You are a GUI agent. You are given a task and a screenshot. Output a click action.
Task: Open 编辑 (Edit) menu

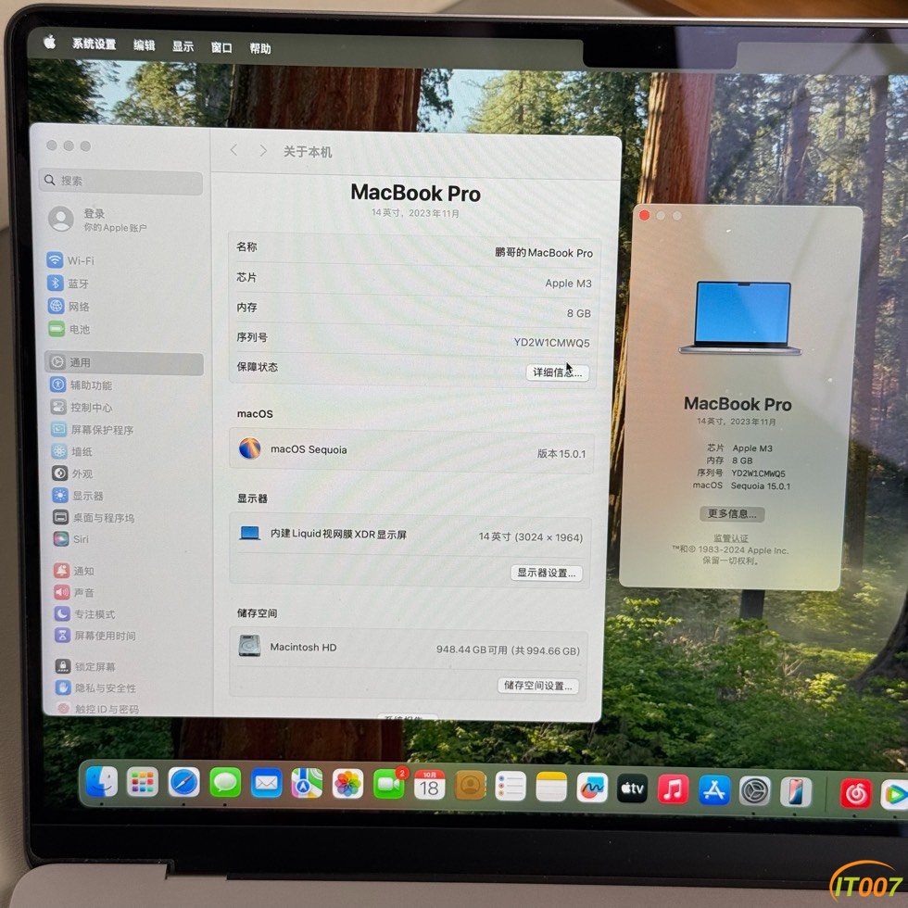(x=145, y=45)
